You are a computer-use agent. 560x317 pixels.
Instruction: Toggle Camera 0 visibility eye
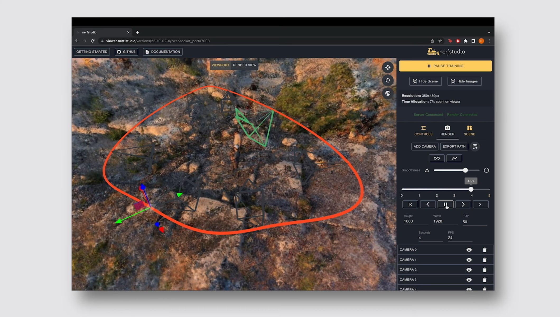469,250
